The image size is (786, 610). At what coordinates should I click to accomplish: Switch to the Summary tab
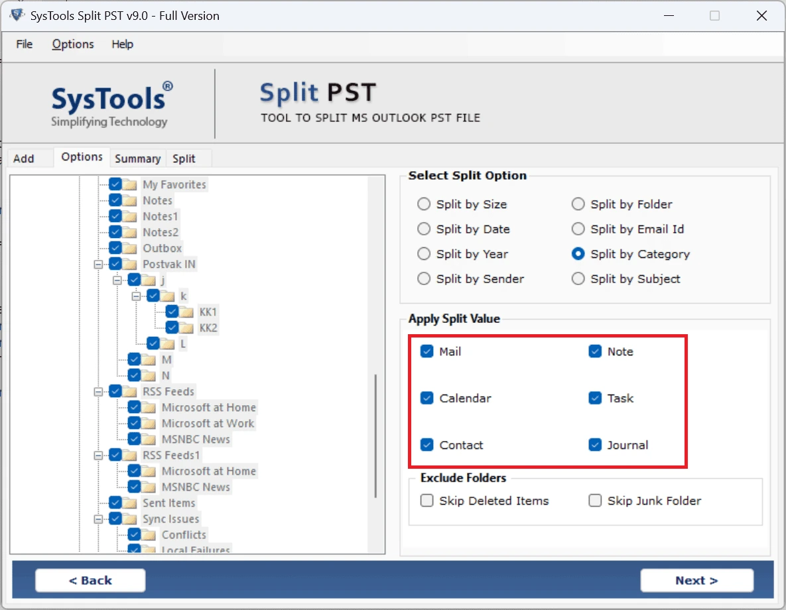click(x=137, y=158)
